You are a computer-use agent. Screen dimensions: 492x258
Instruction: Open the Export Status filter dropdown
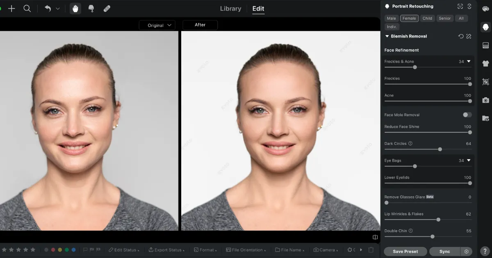pos(167,250)
